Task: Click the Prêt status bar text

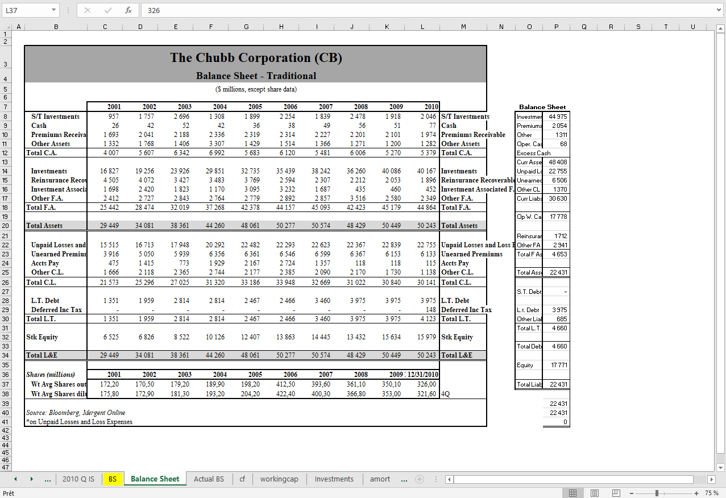Action: coord(9,493)
